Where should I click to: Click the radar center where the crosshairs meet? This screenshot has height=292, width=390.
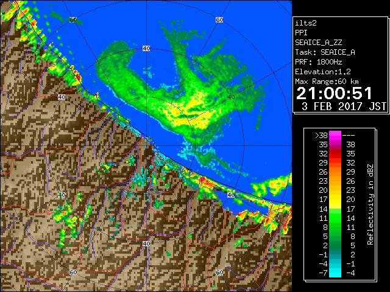point(146,146)
